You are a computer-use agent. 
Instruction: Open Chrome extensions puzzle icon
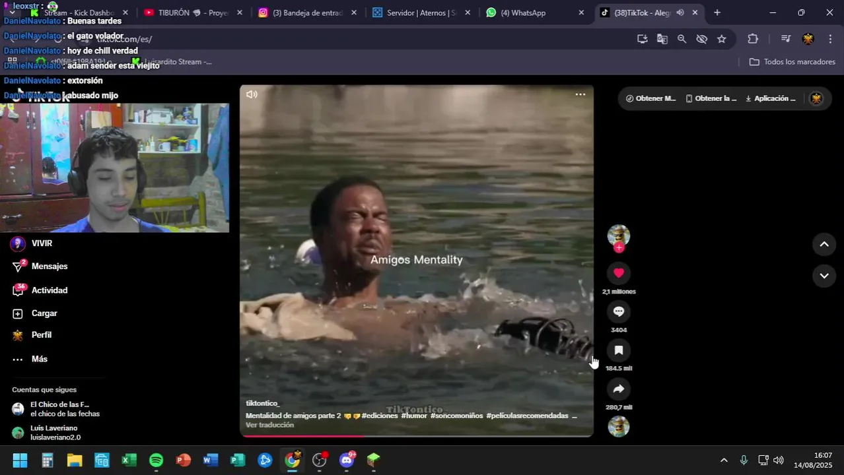753,39
